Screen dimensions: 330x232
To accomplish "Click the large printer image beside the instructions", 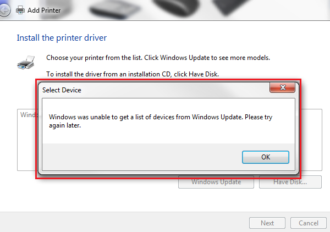I will pos(26,63).
